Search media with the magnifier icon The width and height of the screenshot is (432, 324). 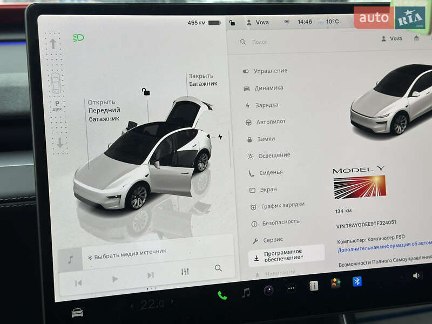218,268
